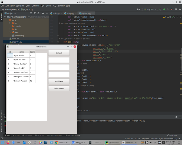Open the Problems tool window tab

[x=27, y=135]
